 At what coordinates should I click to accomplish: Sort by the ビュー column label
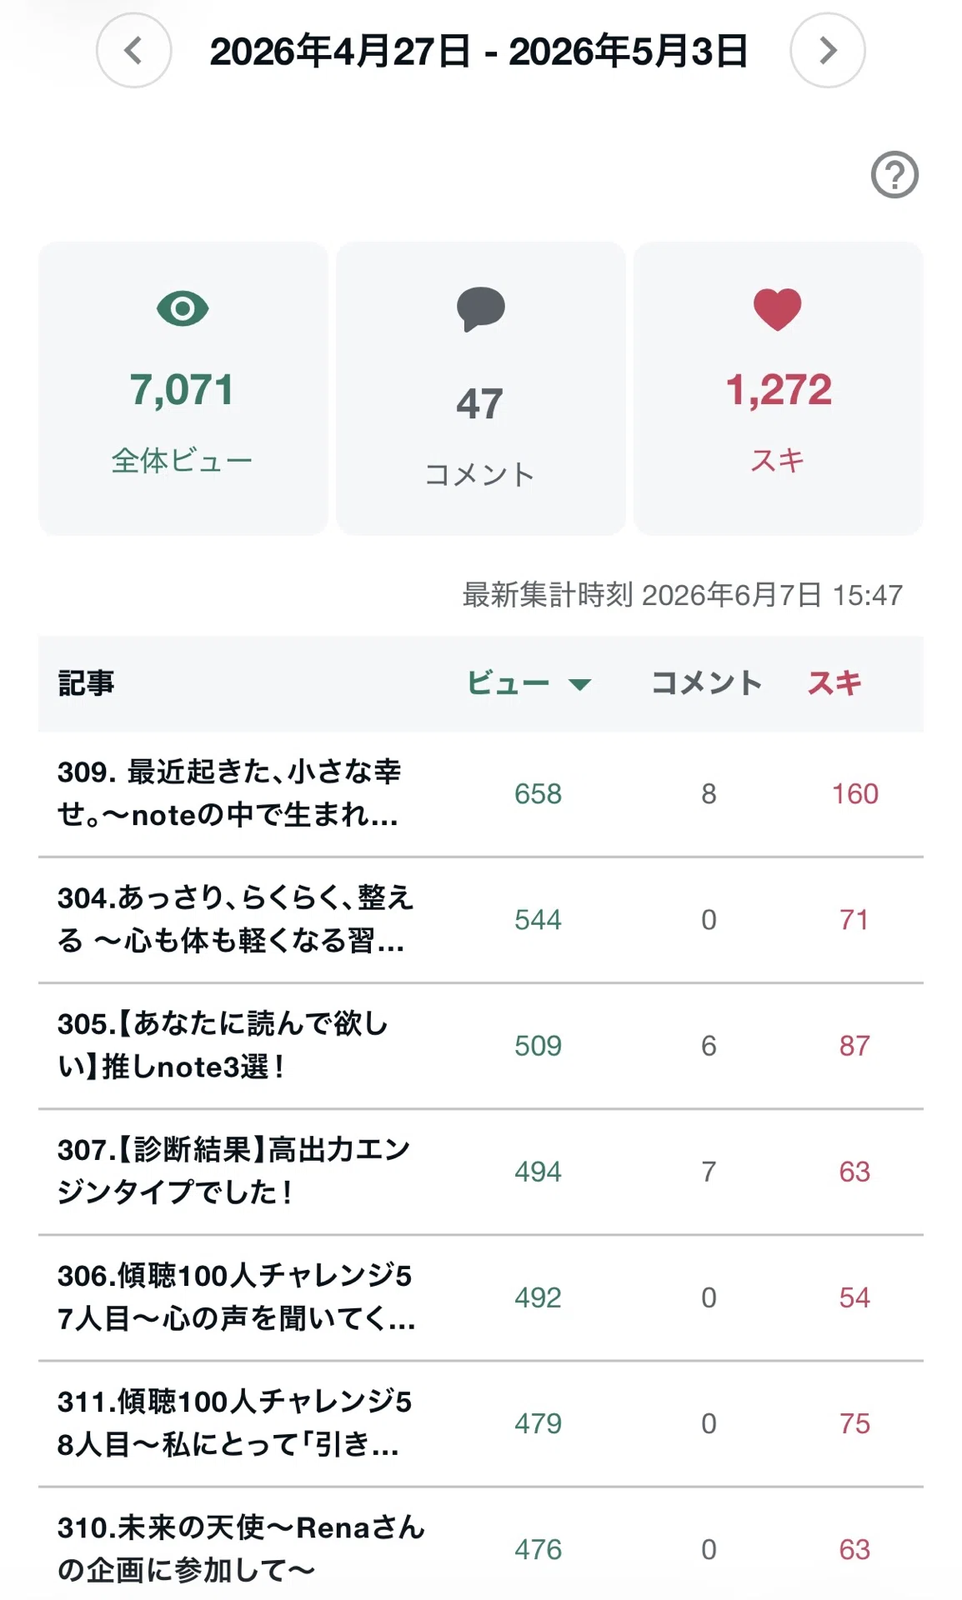point(508,683)
